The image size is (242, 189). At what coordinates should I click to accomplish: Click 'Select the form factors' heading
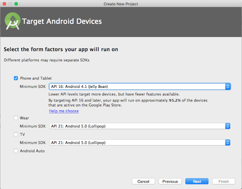61,49
